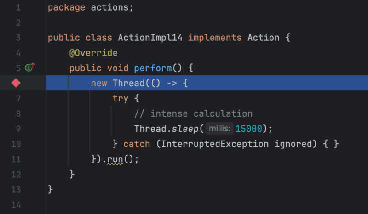
Task: Remove the red breakpoint diamond on line 6
Action: click(x=16, y=83)
